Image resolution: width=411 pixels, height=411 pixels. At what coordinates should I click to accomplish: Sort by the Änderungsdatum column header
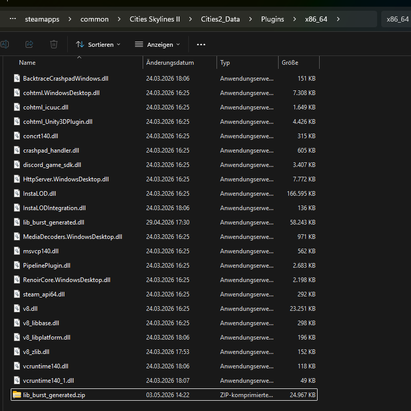click(x=170, y=63)
